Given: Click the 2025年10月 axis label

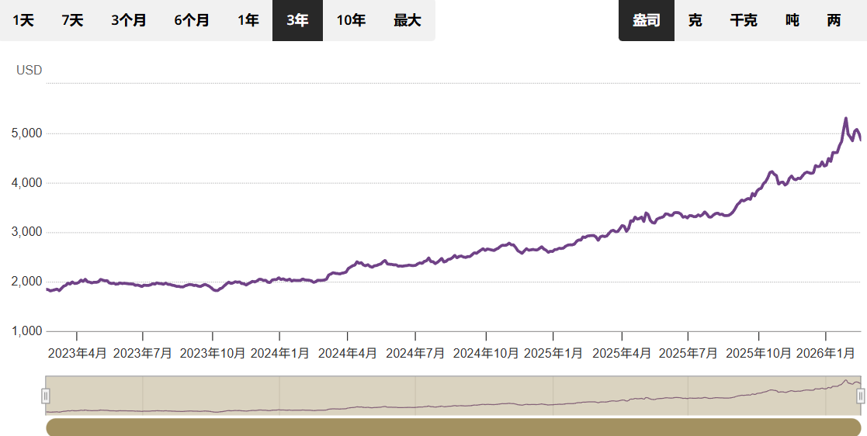Looking at the screenshot, I should 758,353.
